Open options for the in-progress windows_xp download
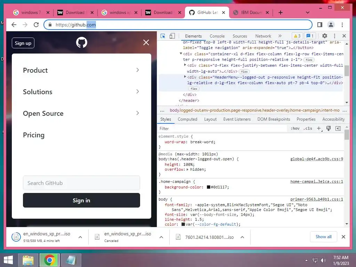Image resolution: width=356 pixels, height=267 pixels. click(x=80, y=237)
